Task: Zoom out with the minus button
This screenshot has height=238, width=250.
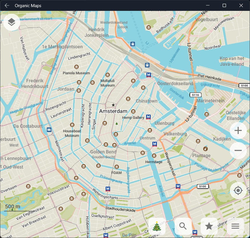Action: 238,150
